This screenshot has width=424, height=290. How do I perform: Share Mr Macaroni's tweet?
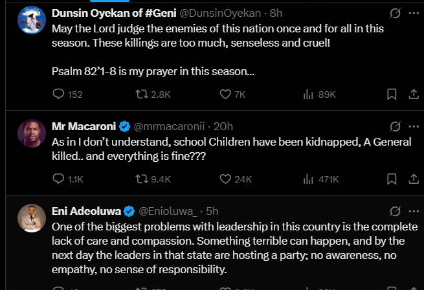coord(413,179)
